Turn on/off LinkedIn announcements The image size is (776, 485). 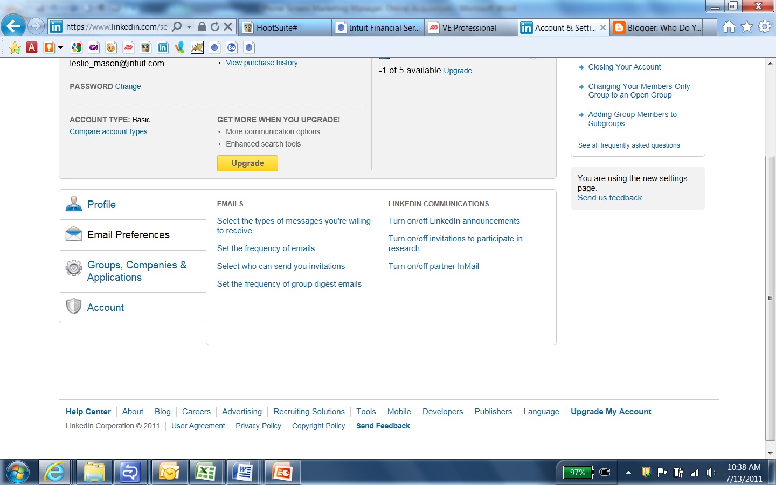[454, 221]
